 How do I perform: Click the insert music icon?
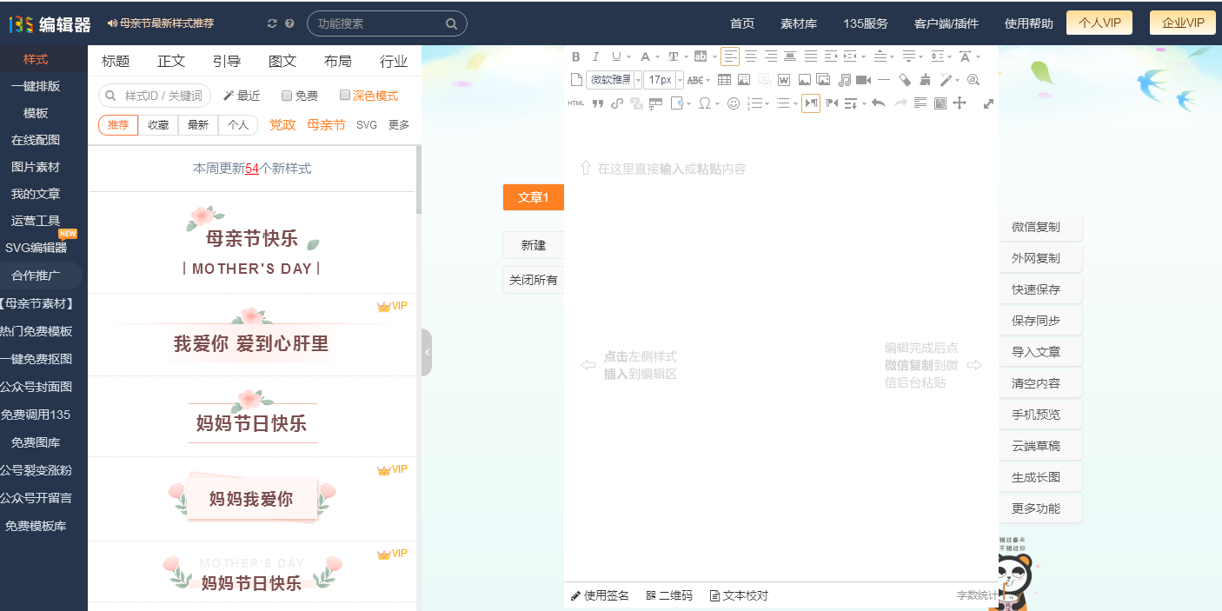coord(844,79)
